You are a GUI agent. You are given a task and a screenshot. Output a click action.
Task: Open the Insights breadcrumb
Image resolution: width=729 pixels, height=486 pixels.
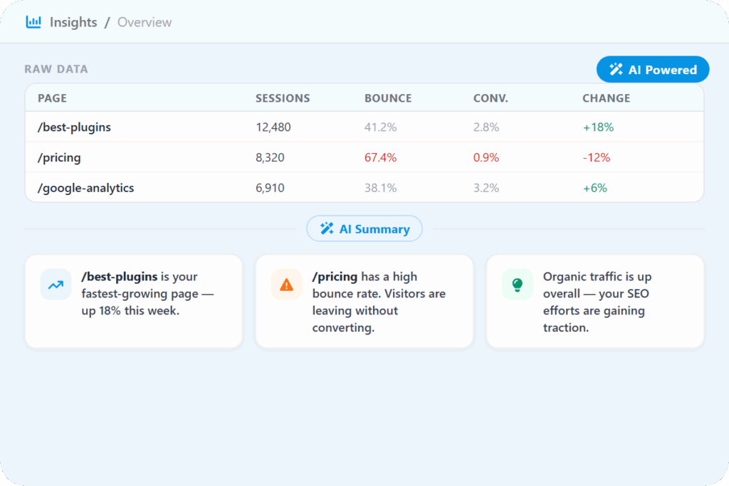click(x=73, y=22)
